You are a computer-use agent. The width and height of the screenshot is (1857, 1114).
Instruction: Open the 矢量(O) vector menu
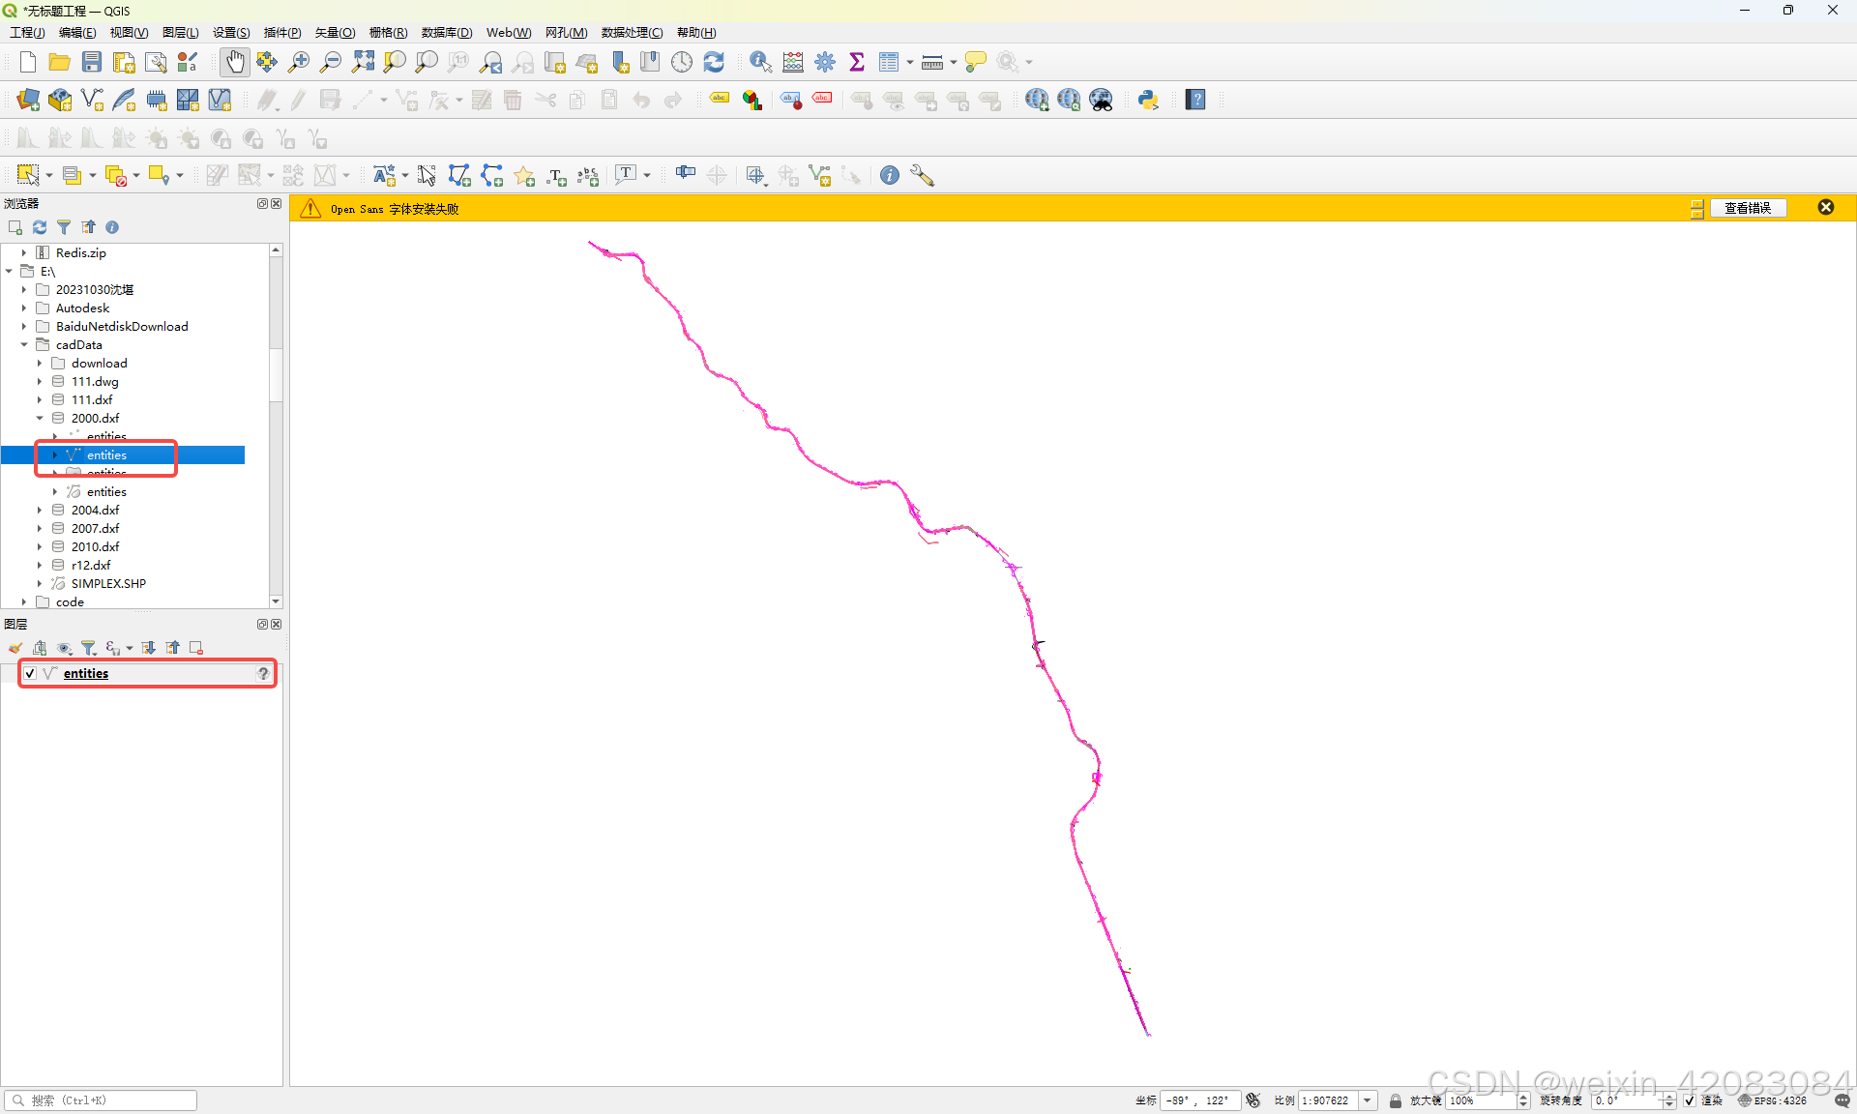(335, 32)
